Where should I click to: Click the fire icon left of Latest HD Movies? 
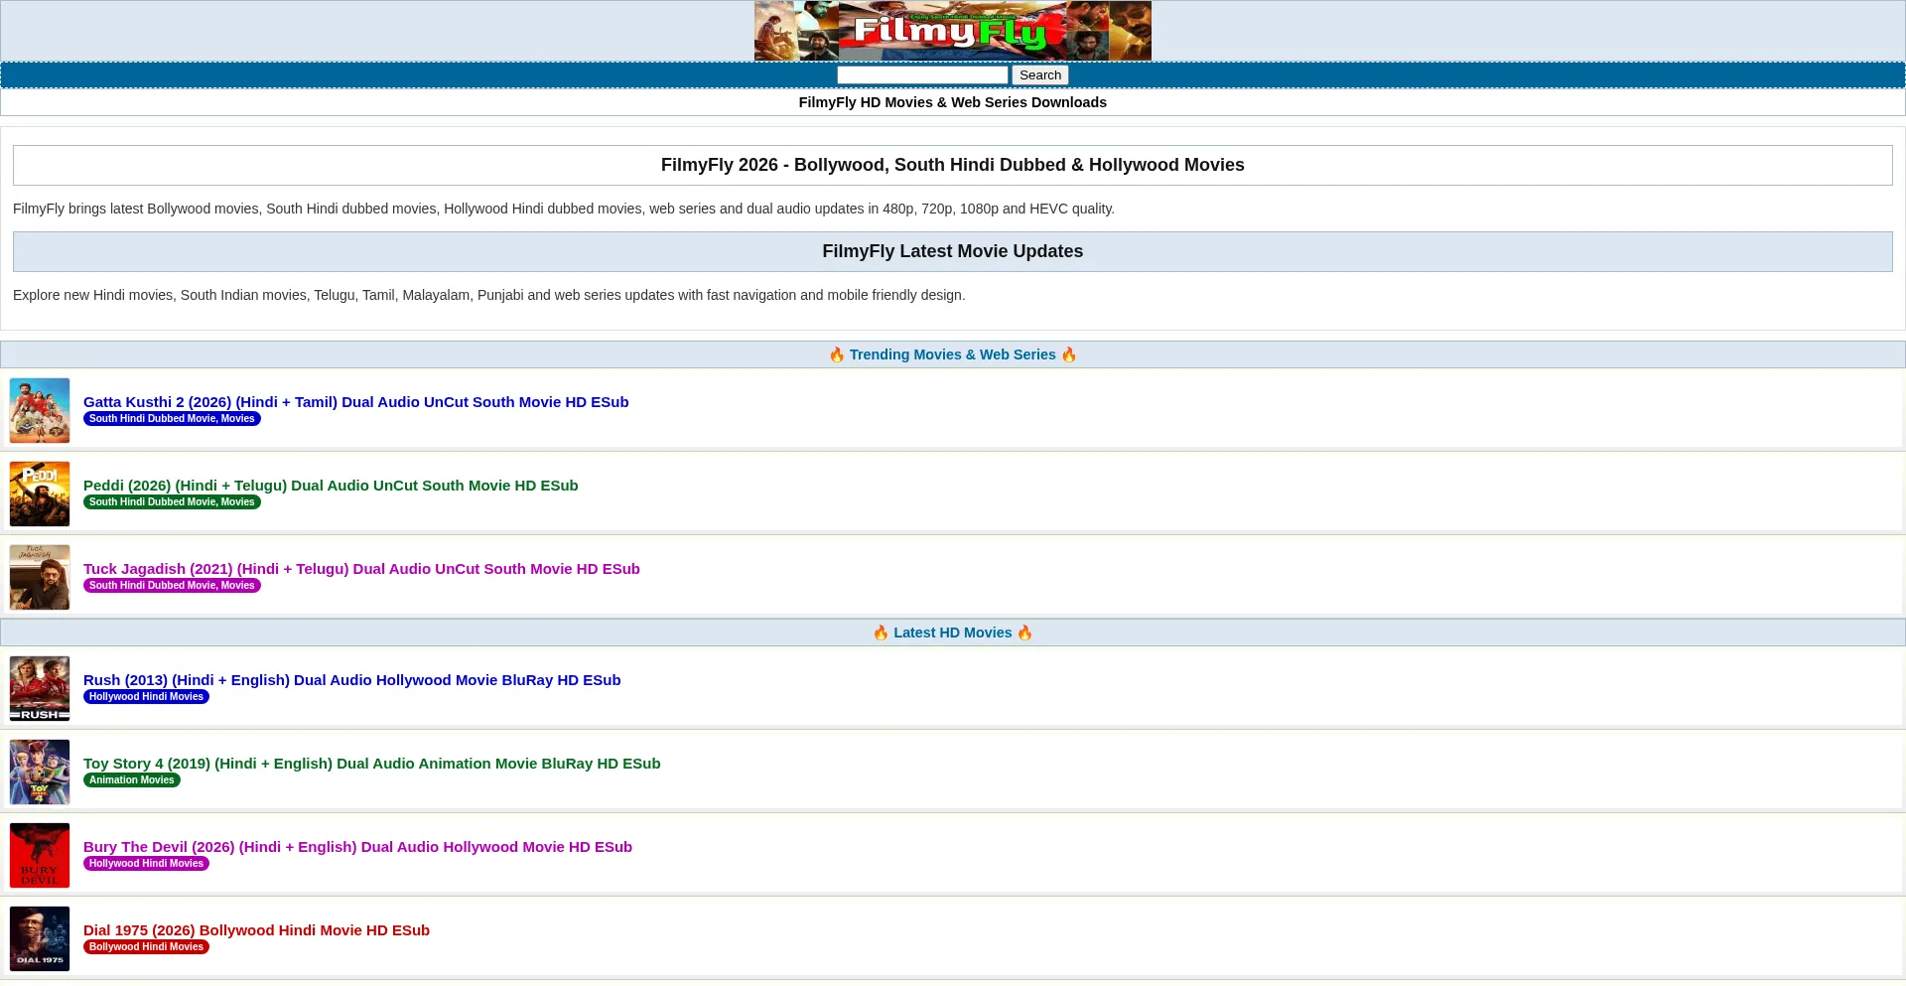pos(881,633)
